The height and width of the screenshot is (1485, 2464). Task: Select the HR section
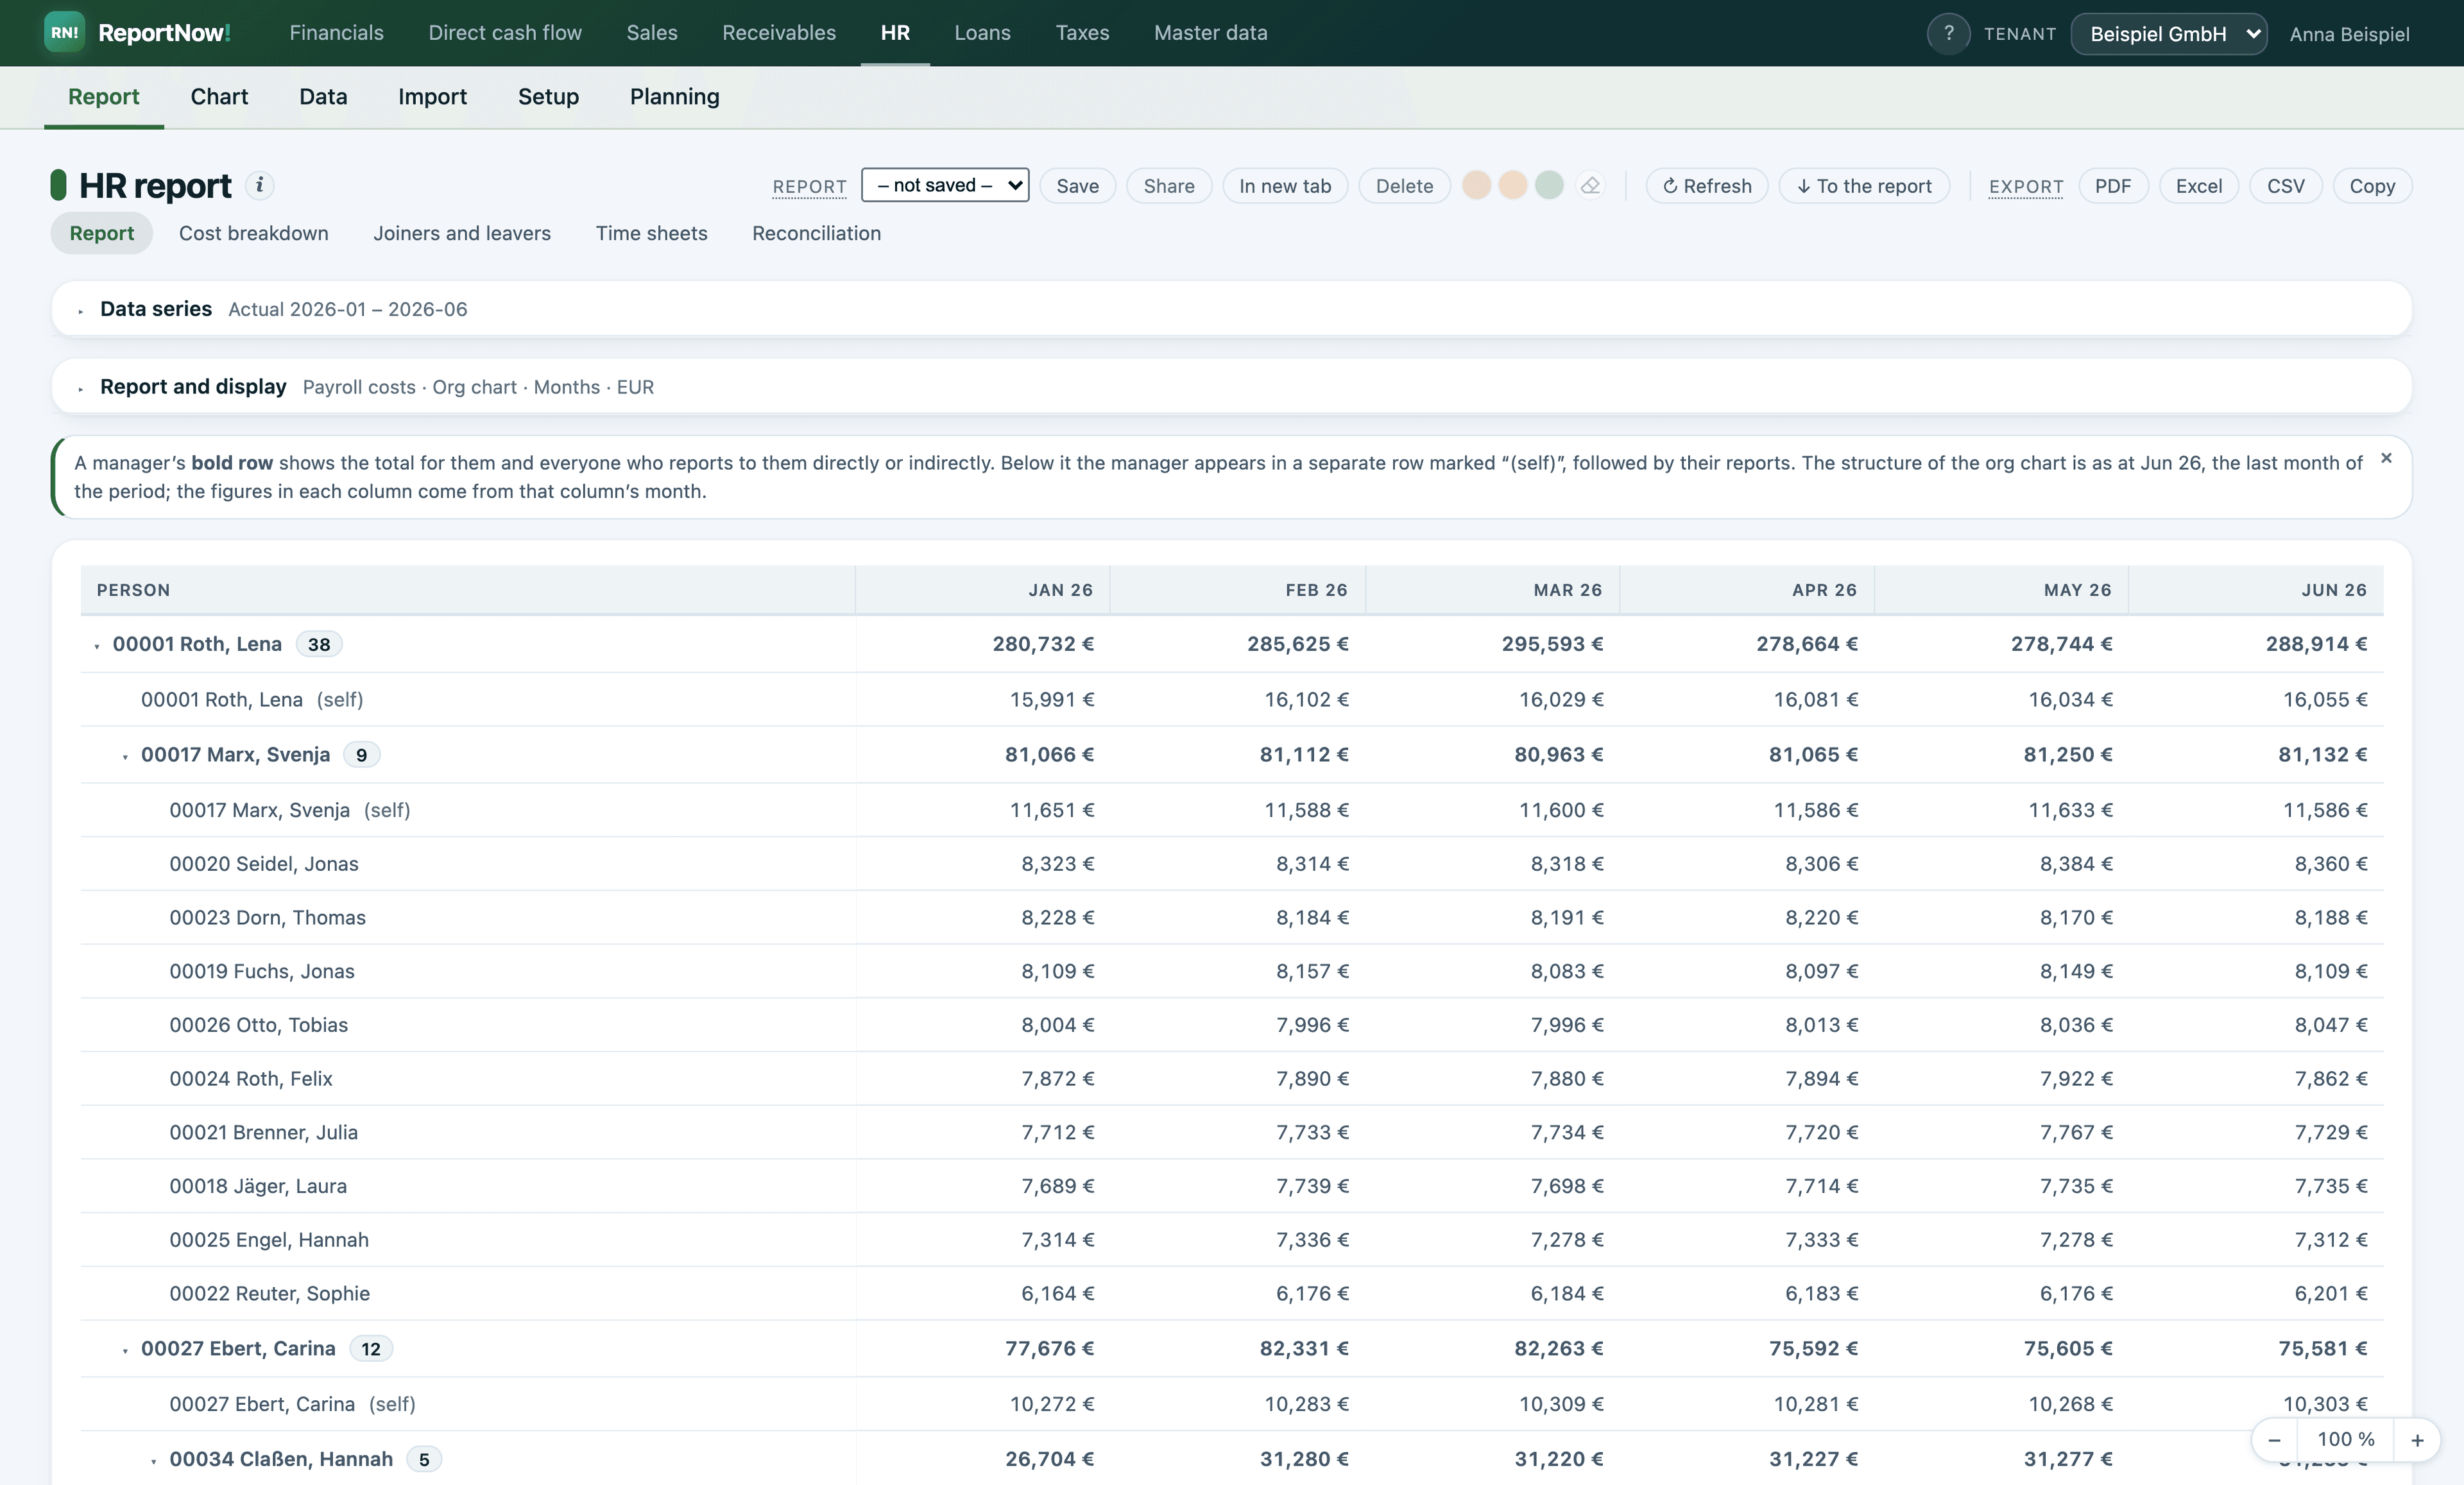[x=895, y=33]
